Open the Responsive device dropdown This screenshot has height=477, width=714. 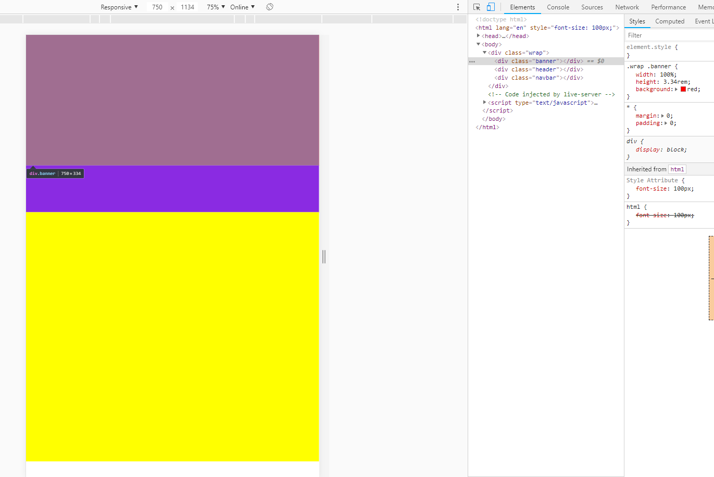119,7
